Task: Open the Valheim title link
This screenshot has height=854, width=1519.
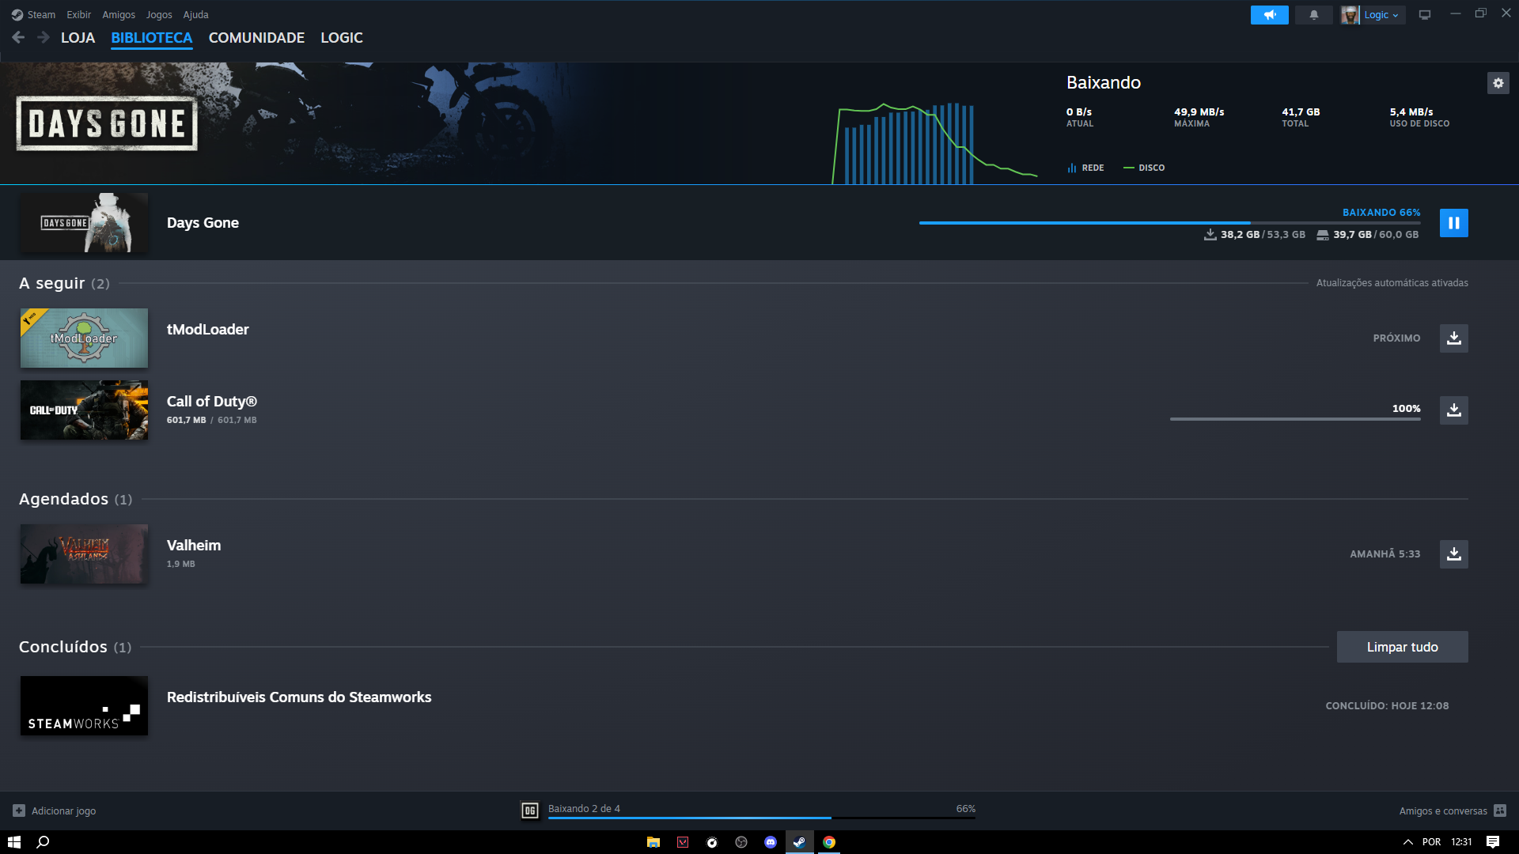Action: click(194, 546)
